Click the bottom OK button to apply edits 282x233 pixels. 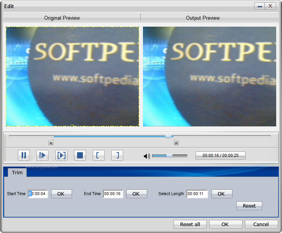pyautogui.click(x=226, y=224)
